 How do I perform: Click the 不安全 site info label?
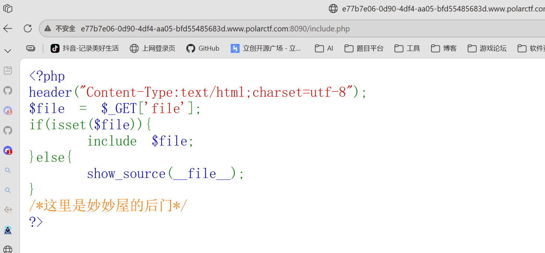[x=65, y=28]
